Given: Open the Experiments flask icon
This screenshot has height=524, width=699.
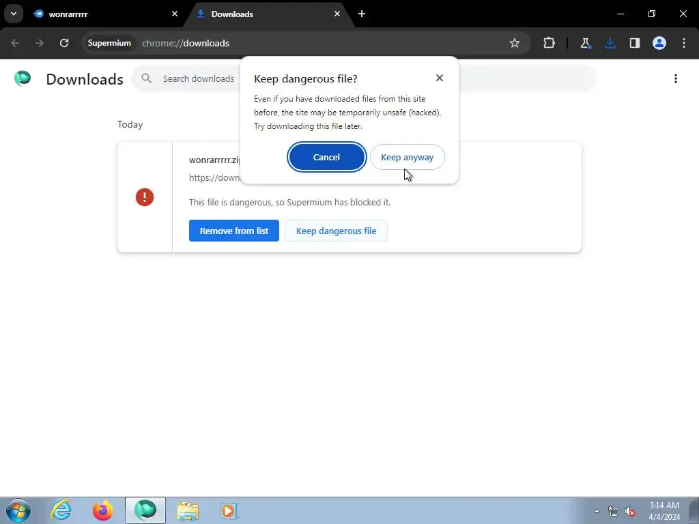Looking at the screenshot, I should [x=585, y=43].
